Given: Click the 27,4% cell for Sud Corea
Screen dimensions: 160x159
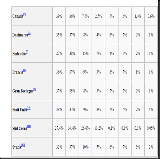Looking at the screenshot, I should 59,128.
